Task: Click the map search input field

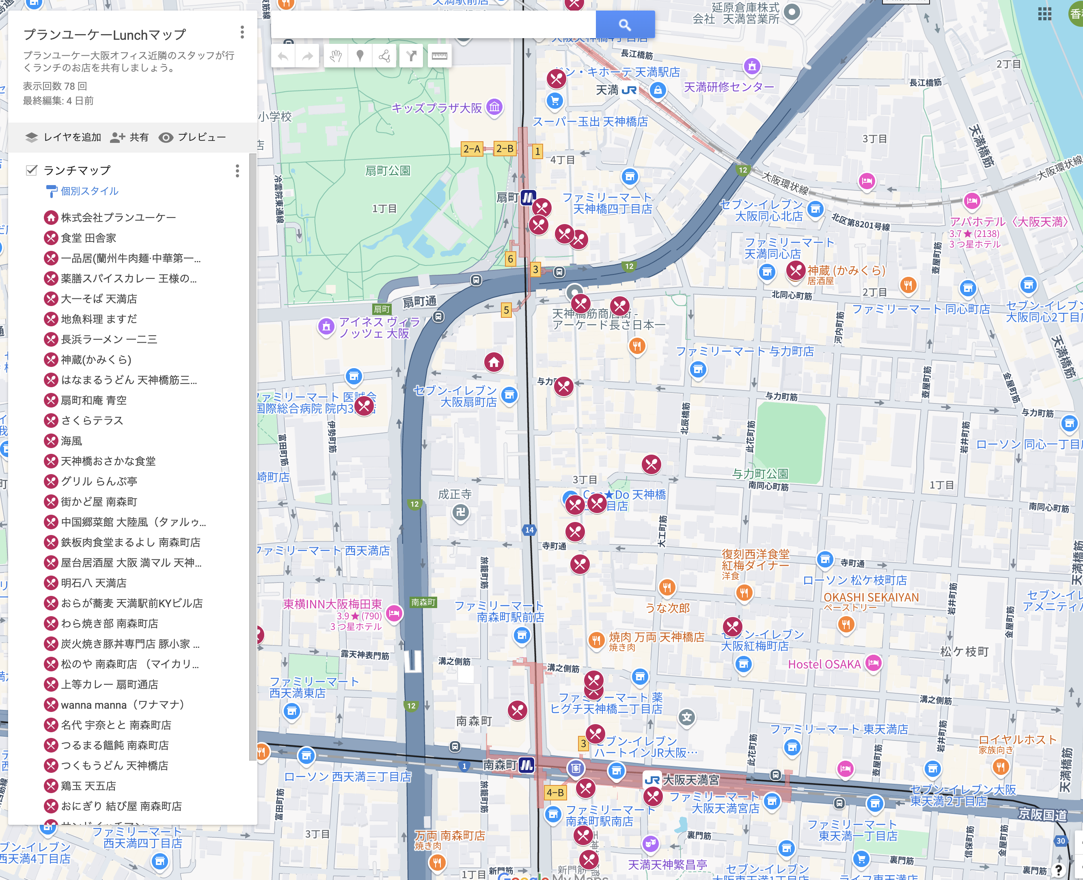Action: pos(434,24)
